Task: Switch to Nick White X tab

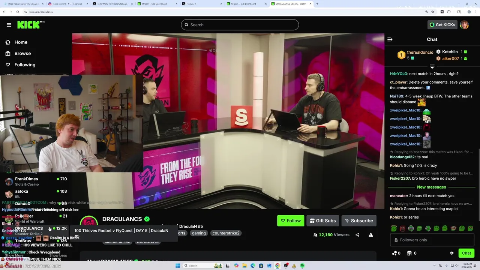Action: [112, 4]
